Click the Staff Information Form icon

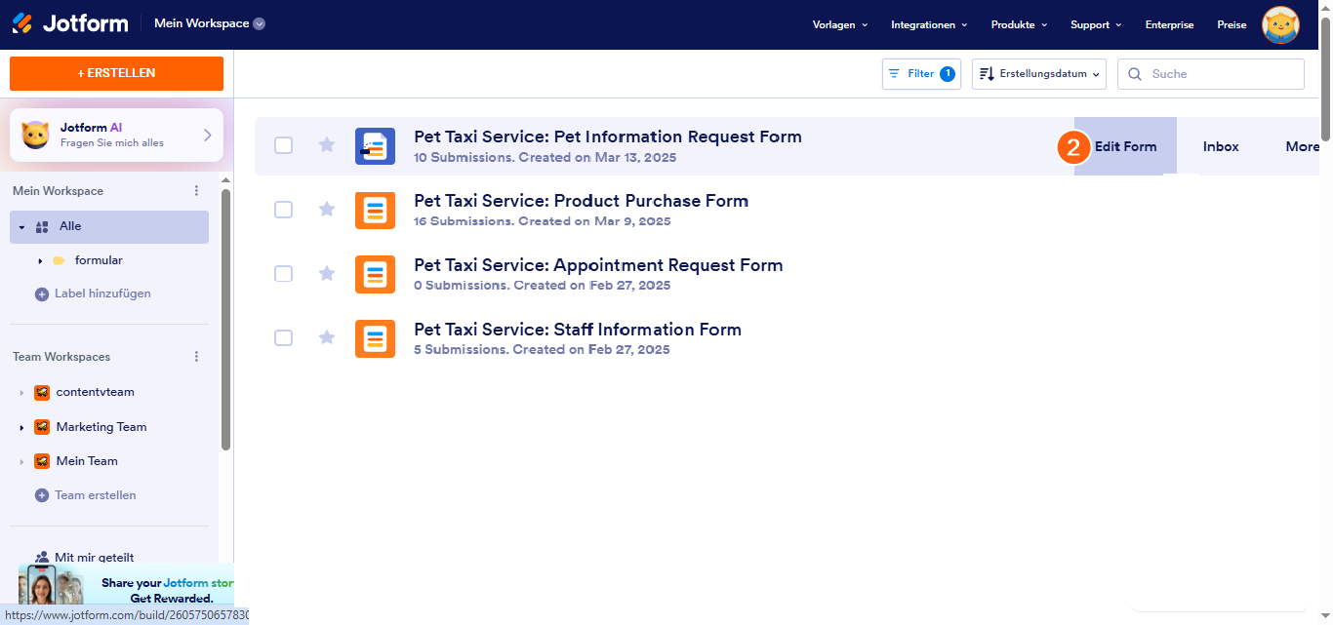(x=375, y=338)
